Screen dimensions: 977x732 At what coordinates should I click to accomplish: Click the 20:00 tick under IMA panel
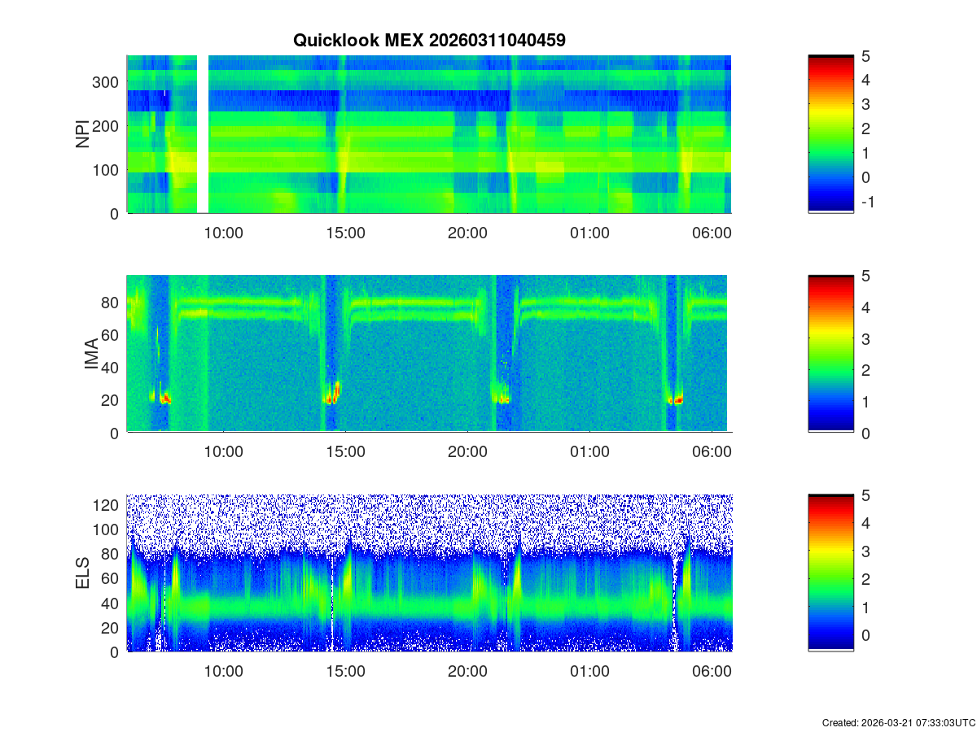(467, 452)
